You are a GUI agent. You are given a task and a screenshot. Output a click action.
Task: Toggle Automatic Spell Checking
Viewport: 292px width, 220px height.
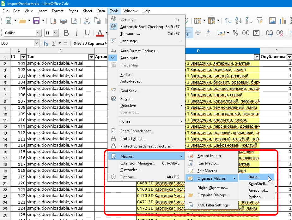pos(141,27)
